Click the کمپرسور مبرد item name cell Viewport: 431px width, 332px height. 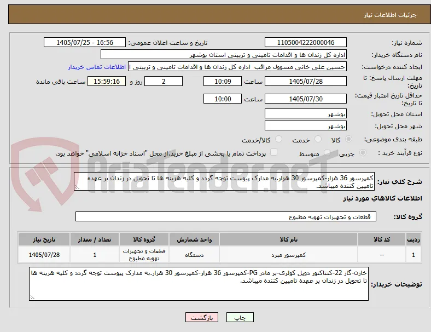point(288,255)
